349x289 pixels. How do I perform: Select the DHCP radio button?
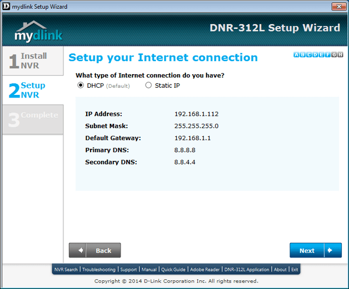[80, 85]
